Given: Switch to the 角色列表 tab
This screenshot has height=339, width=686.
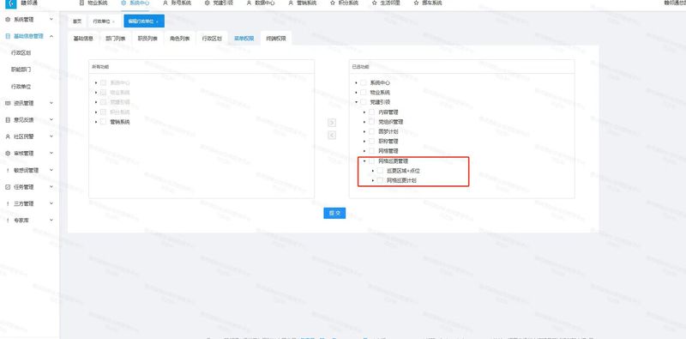Looking at the screenshot, I should [x=180, y=39].
